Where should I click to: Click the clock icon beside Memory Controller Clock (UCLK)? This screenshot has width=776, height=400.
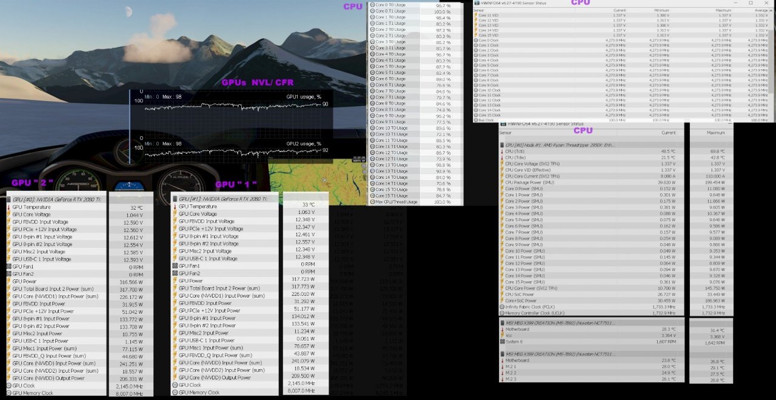(x=501, y=313)
